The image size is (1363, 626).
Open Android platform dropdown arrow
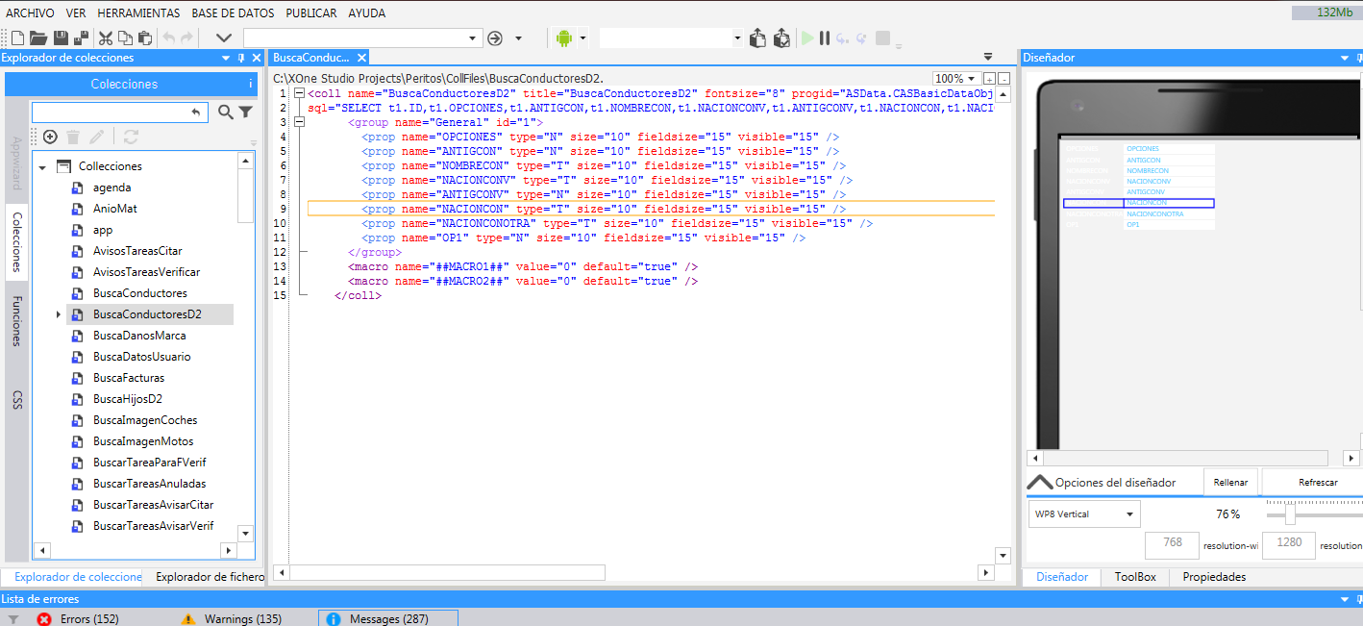[x=582, y=38]
